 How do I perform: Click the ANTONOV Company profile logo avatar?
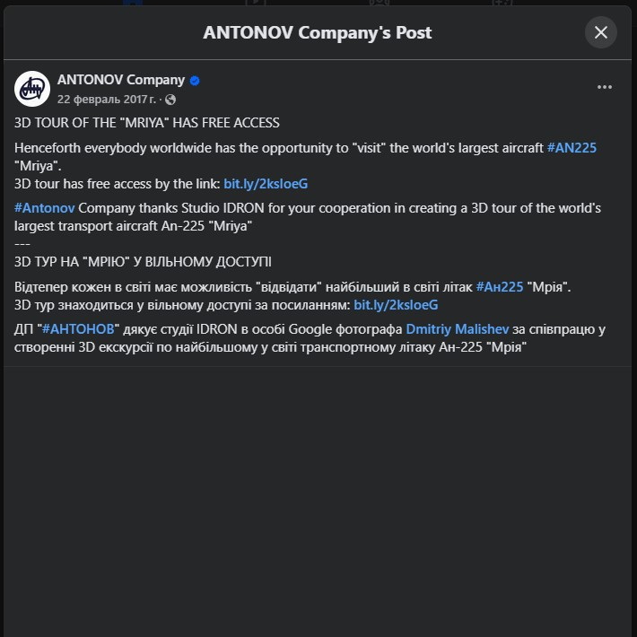(x=32, y=88)
